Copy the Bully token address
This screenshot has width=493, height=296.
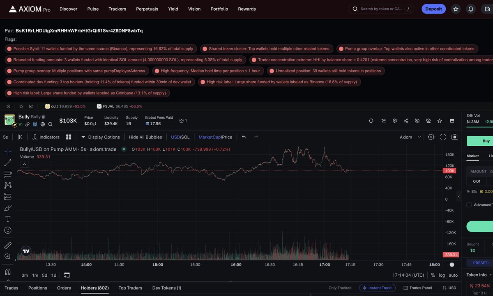(x=43, y=117)
